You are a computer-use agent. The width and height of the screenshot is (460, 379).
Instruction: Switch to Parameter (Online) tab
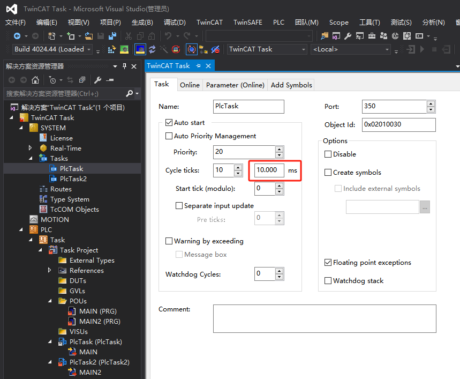pyautogui.click(x=235, y=85)
